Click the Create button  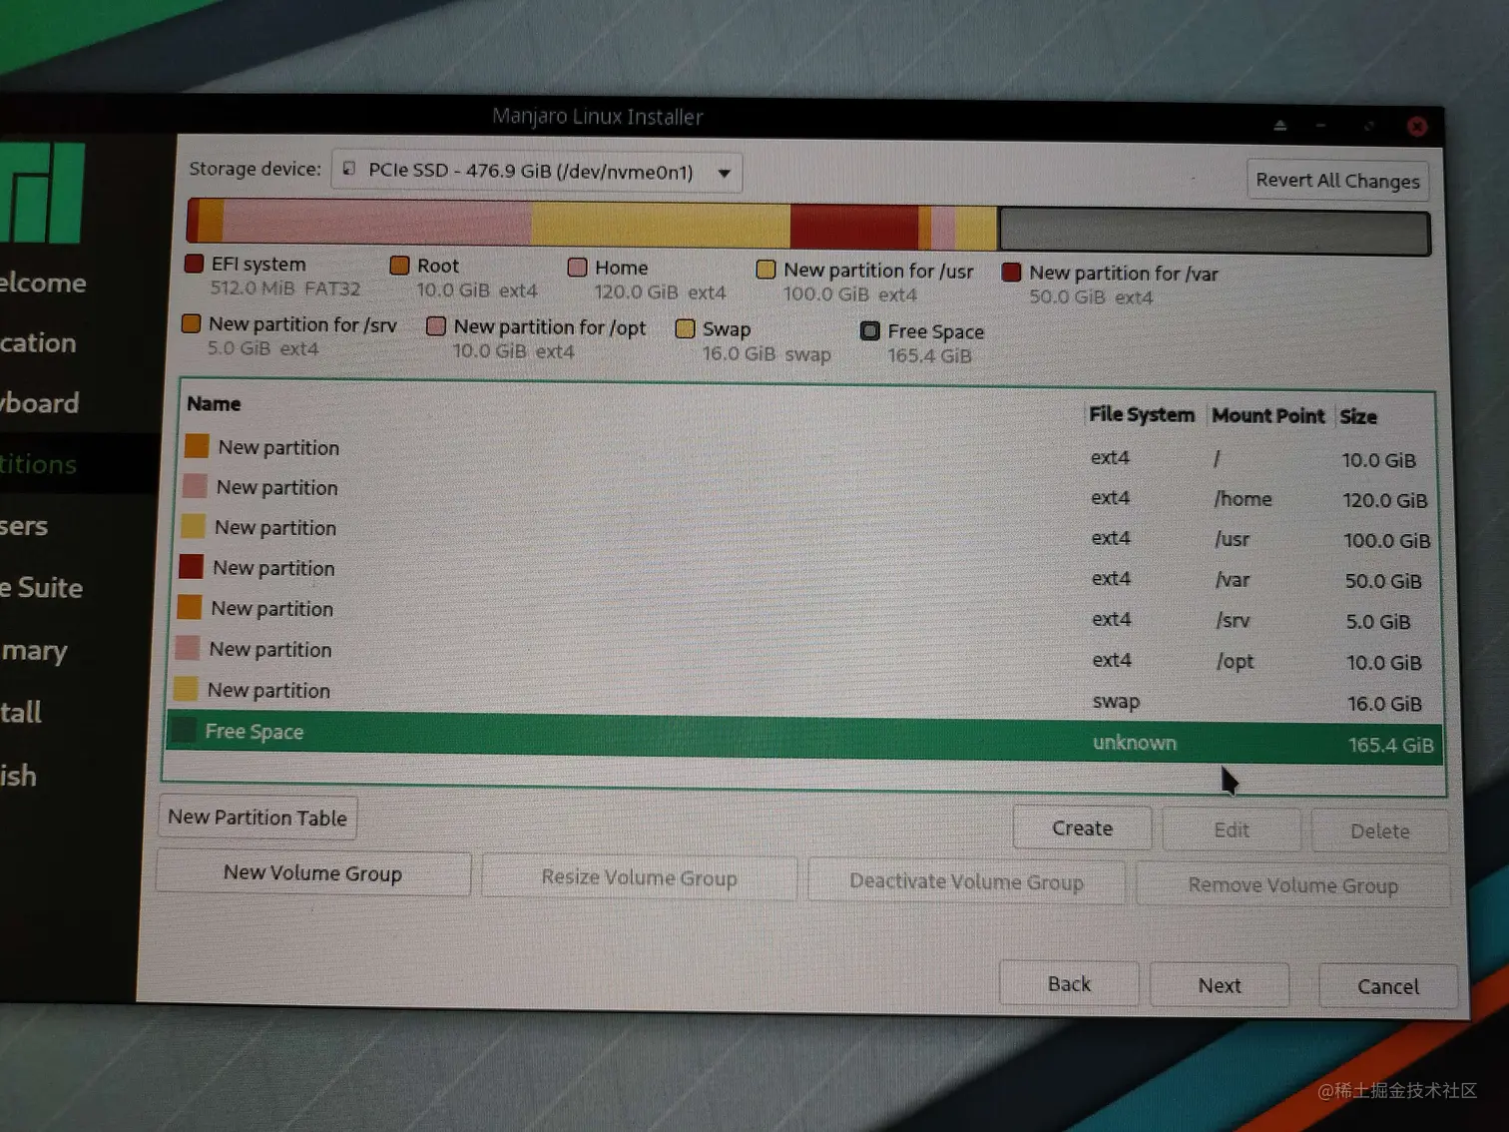coord(1082,828)
